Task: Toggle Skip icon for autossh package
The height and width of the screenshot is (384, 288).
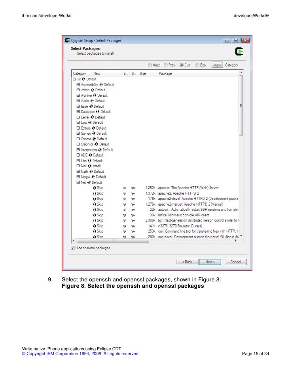Action: 95,210
